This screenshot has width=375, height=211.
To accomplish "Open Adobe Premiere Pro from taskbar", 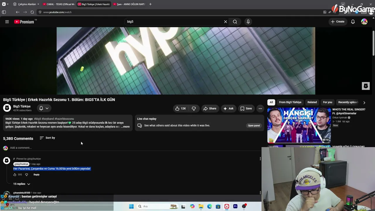I will [x=235, y=206].
